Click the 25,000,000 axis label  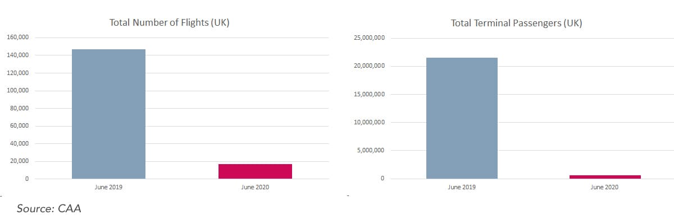(x=368, y=38)
